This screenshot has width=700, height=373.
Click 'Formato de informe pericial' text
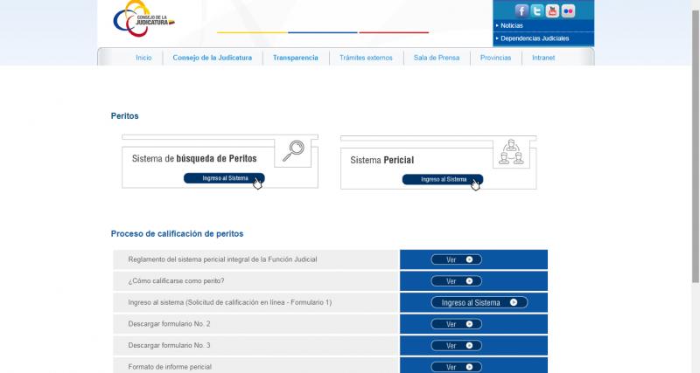click(x=170, y=367)
